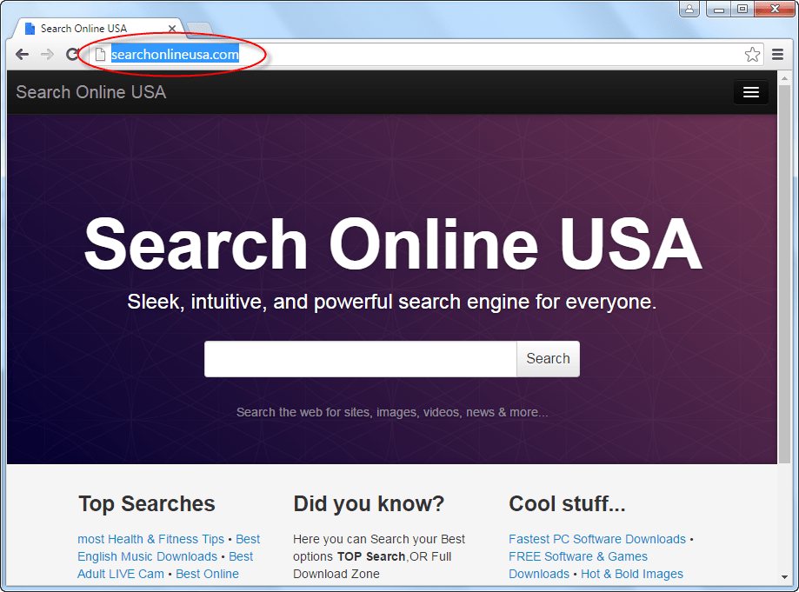Viewport: 799px width, 592px height.
Task: Click the browser forward arrow
Action: (48, 54)
